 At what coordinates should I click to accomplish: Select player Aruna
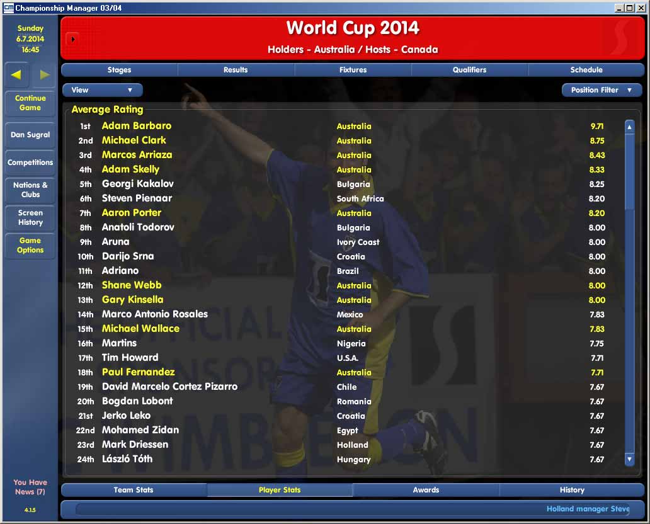(116, 242)
